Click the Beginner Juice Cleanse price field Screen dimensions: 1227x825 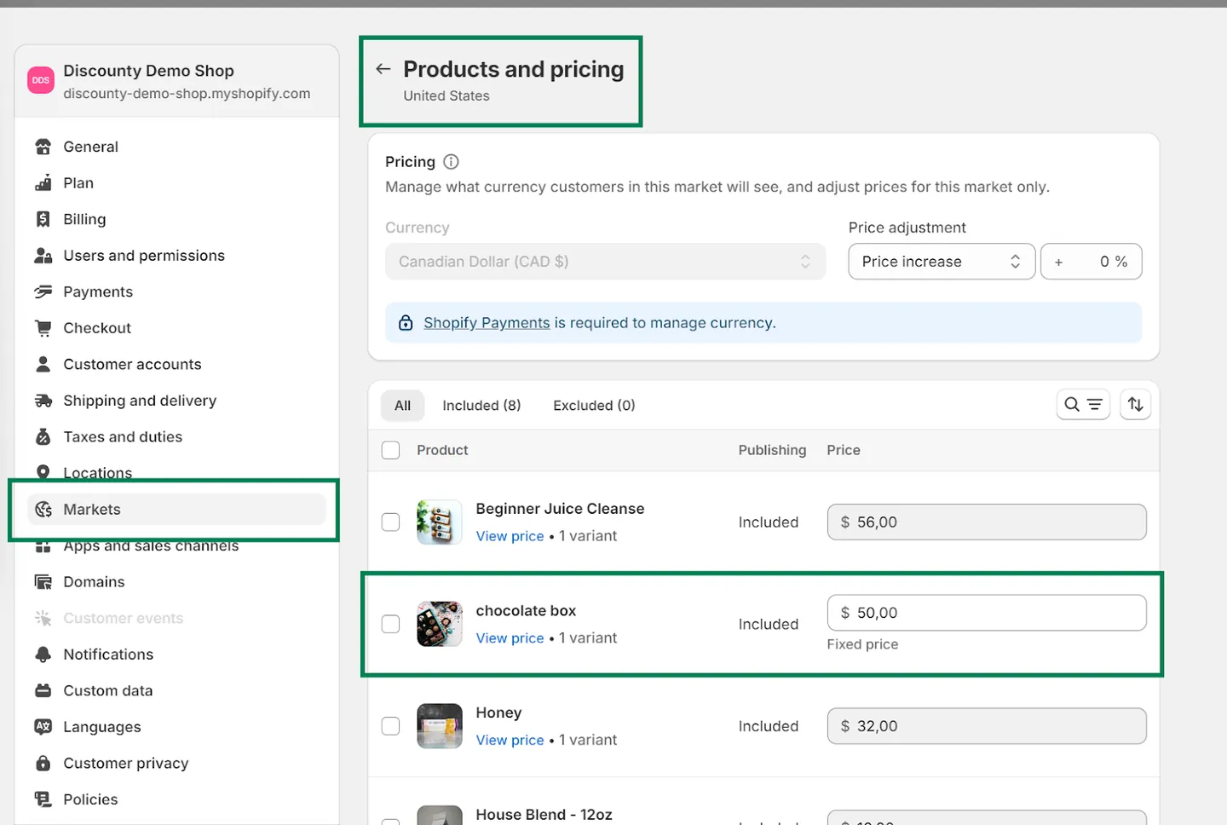(987, 522)
